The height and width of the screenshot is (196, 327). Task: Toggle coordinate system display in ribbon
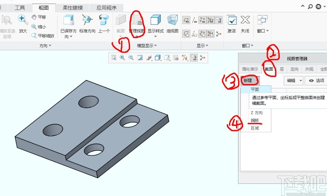click(210, 20)
